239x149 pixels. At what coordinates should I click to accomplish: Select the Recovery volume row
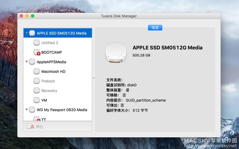point(58,91)
